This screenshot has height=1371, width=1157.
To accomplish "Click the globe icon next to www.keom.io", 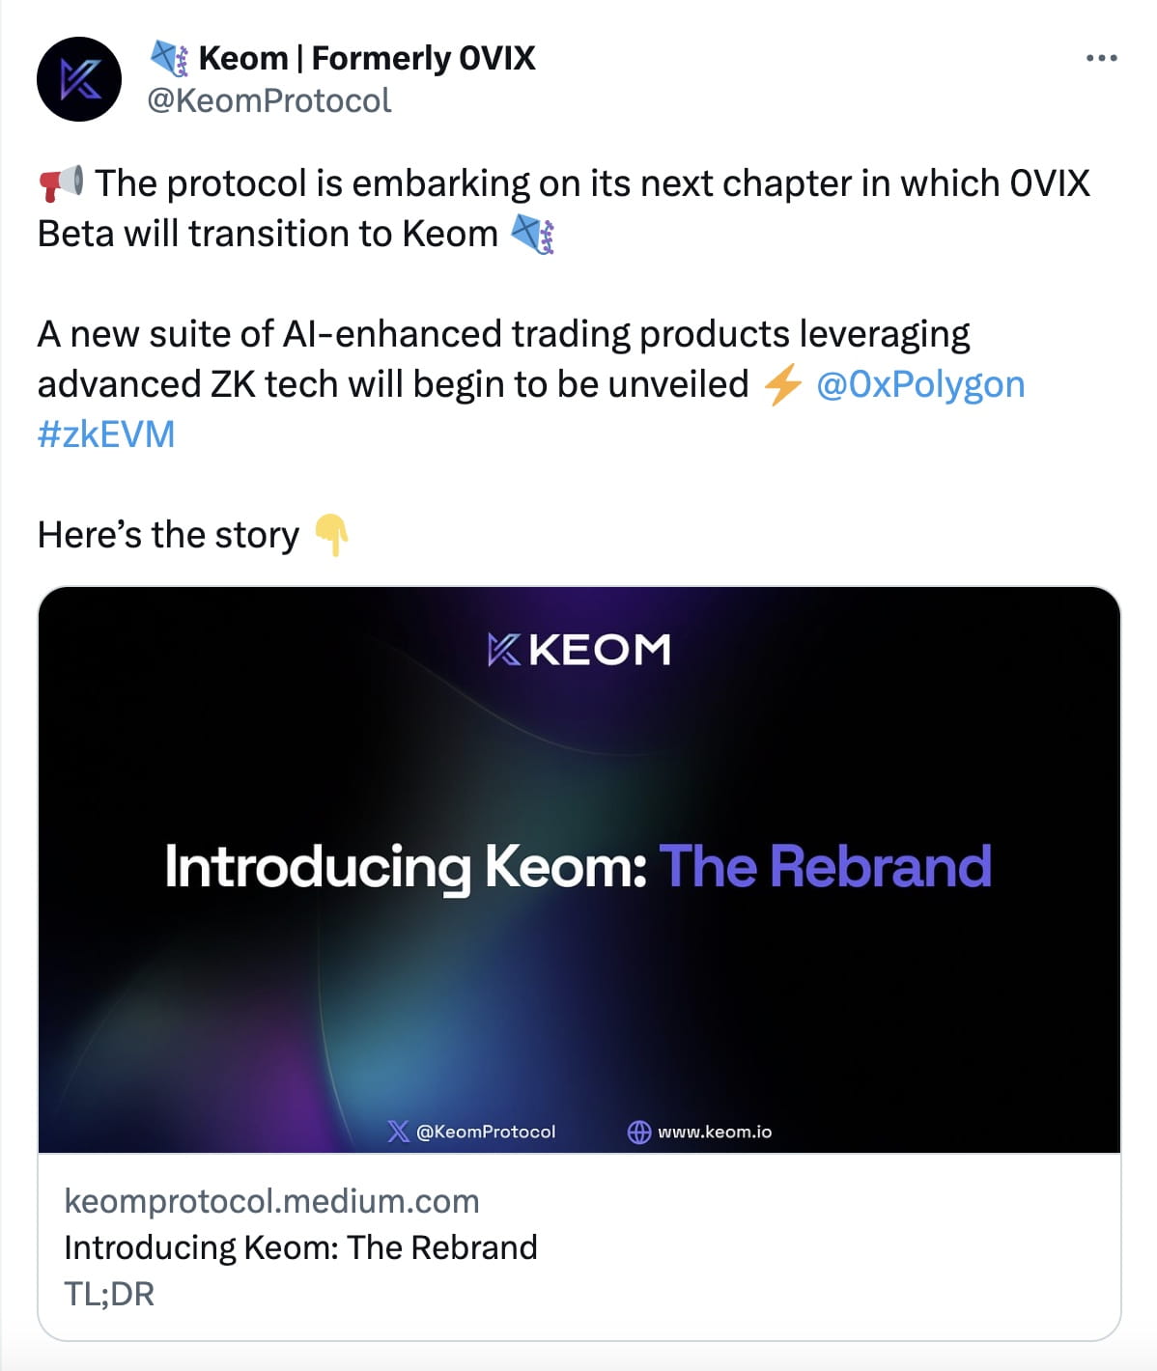I will click(x=639, y=1132).
